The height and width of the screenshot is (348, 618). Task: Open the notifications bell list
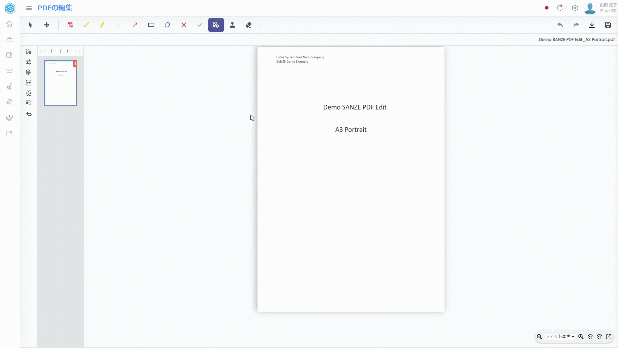click(x=560, y=8)
